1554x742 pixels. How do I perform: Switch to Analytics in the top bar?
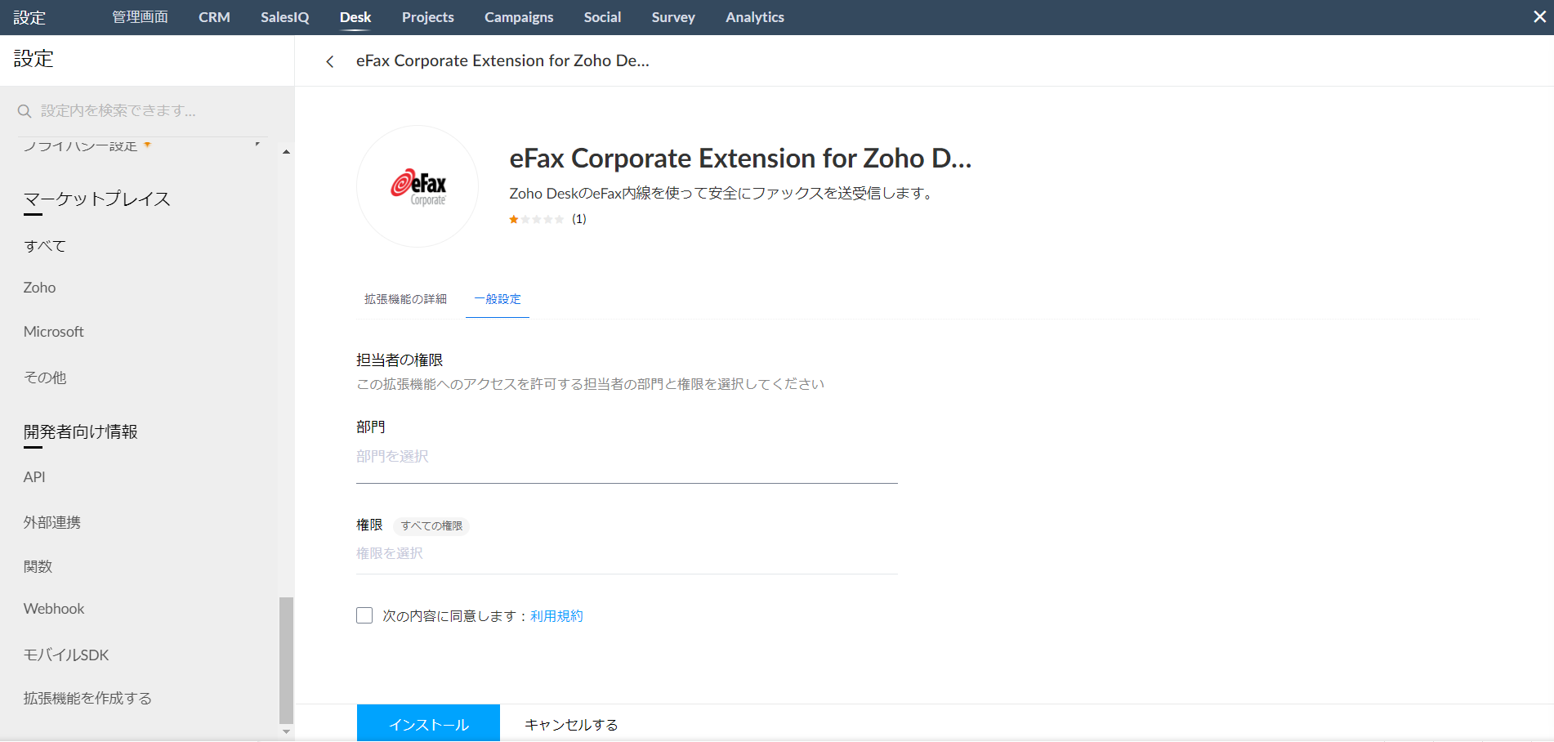[755, 17]
